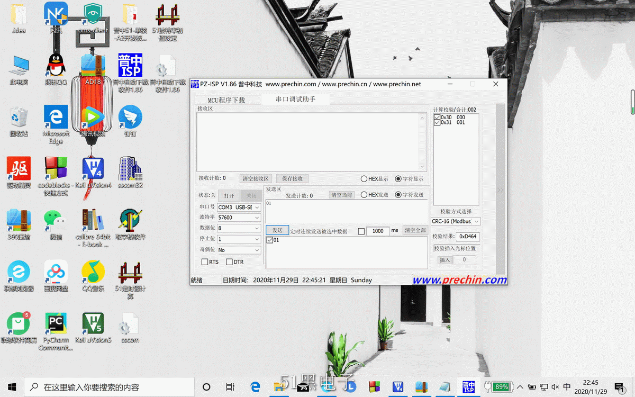Click the receive area vertical scrollbar
The width and height of the screenshot is (635, 397).
point(422,142)
